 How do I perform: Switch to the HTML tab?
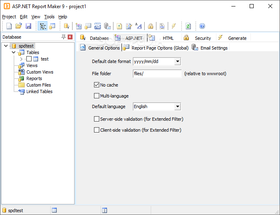pyautogui.click(x=164, y=38)
